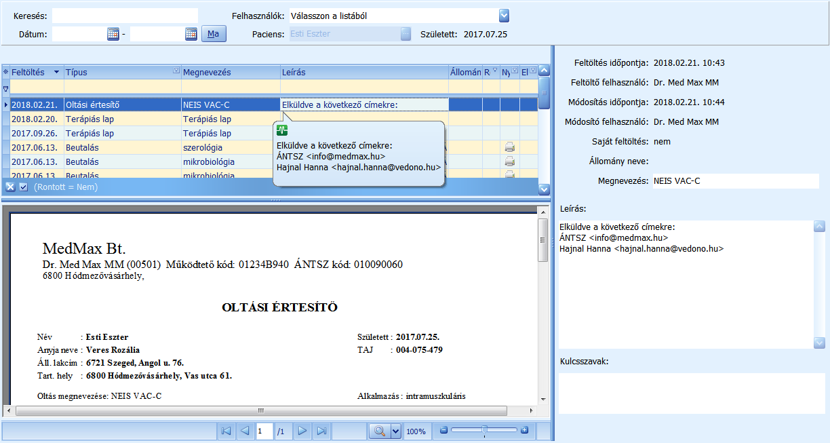Go to the next page in preview
Screen dimensions: 830x443
tap(302, 431)
